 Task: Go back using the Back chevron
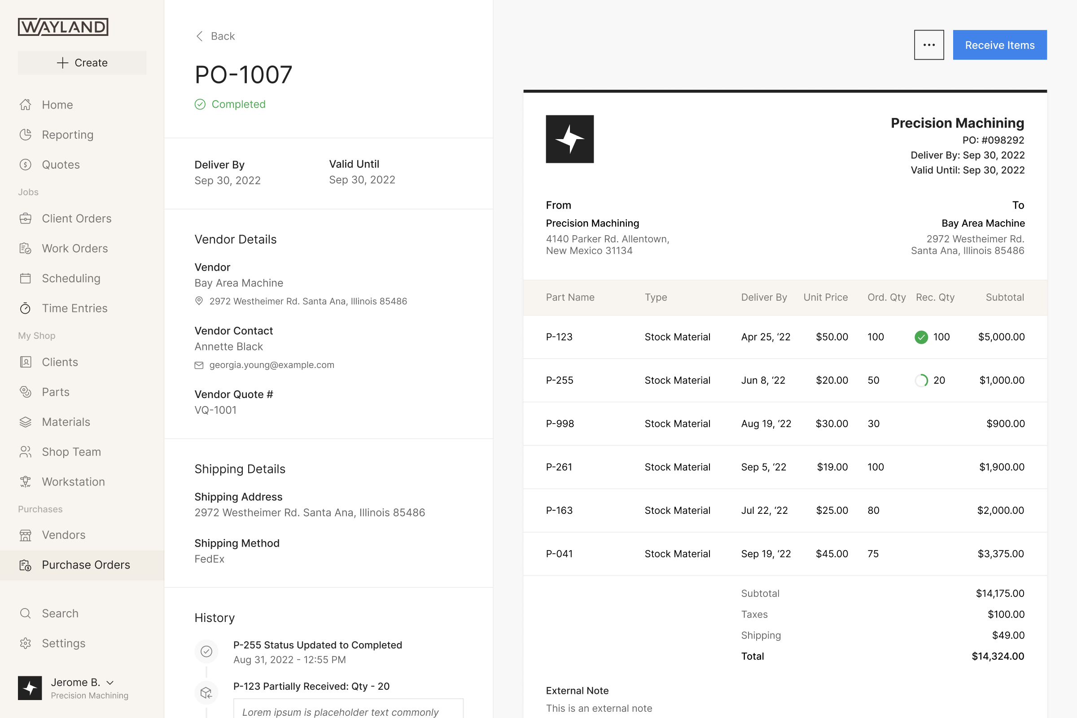(200, 36)
